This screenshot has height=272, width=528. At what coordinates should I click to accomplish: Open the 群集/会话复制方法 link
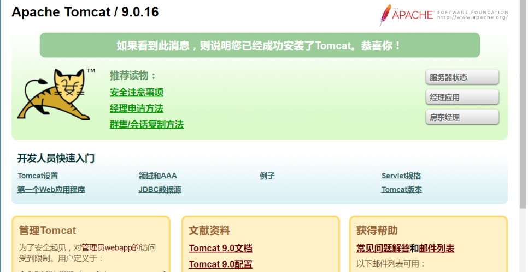(x=146, y=125)
